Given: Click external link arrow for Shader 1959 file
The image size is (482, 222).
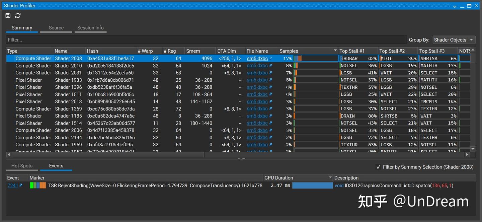Looking at the screenshot, I should click(x=271, y=145).
